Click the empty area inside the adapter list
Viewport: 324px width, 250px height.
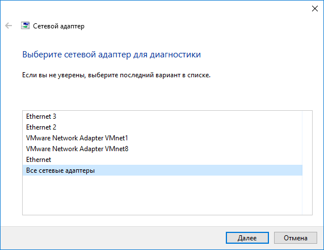click(x=162, y=195)
